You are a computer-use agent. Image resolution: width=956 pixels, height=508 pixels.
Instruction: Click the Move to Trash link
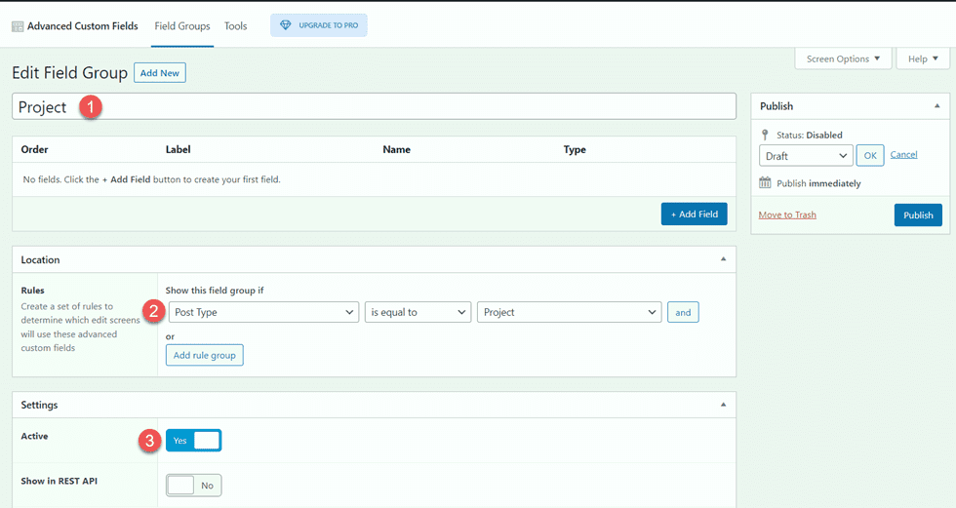(787, 215)
